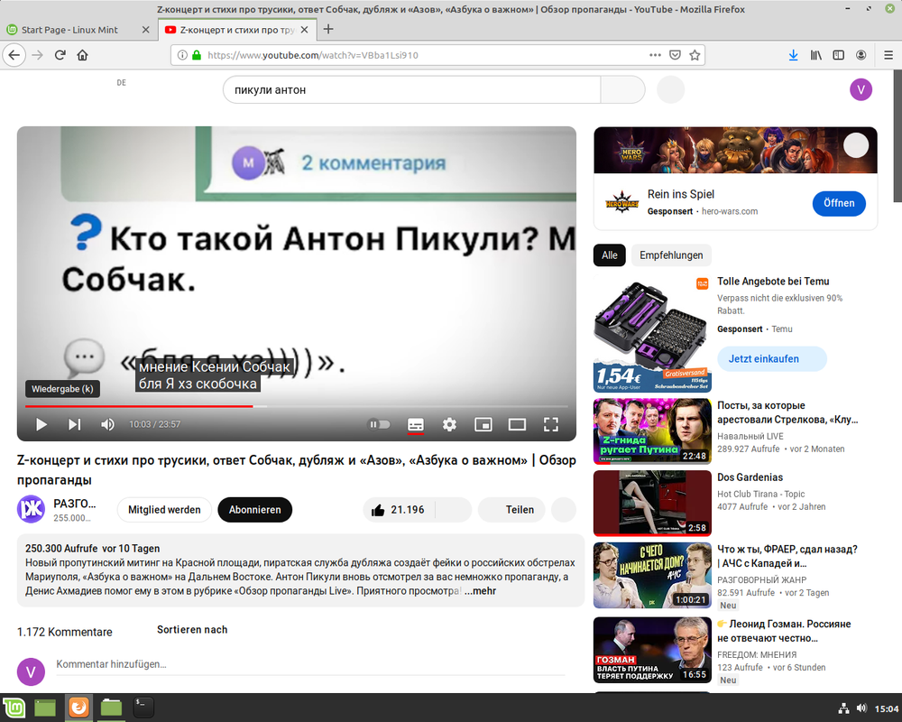902x722 pixels.
Task: Open the Firefox downloads panel
Action: tap(793, 55)
